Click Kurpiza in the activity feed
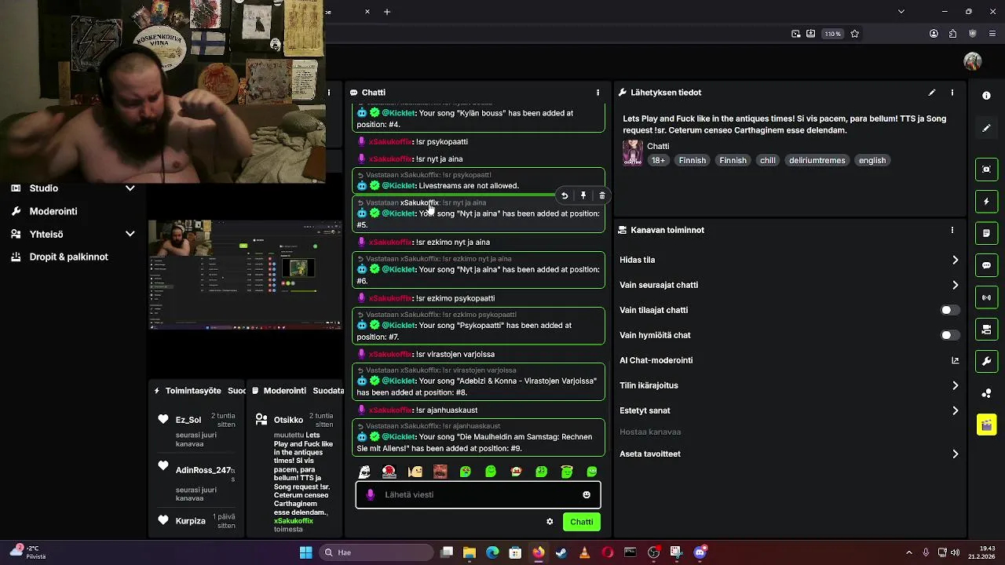This screenshot has height=565, width=1005. [x=191, y=521]
